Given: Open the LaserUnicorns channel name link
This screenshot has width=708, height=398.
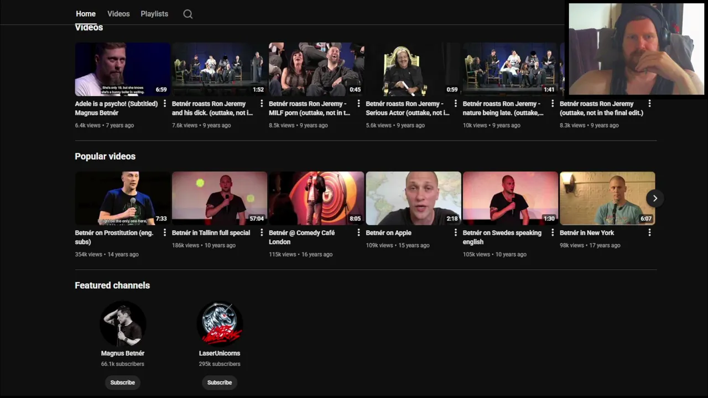Looking at the screenshot, I should (220, 353).
